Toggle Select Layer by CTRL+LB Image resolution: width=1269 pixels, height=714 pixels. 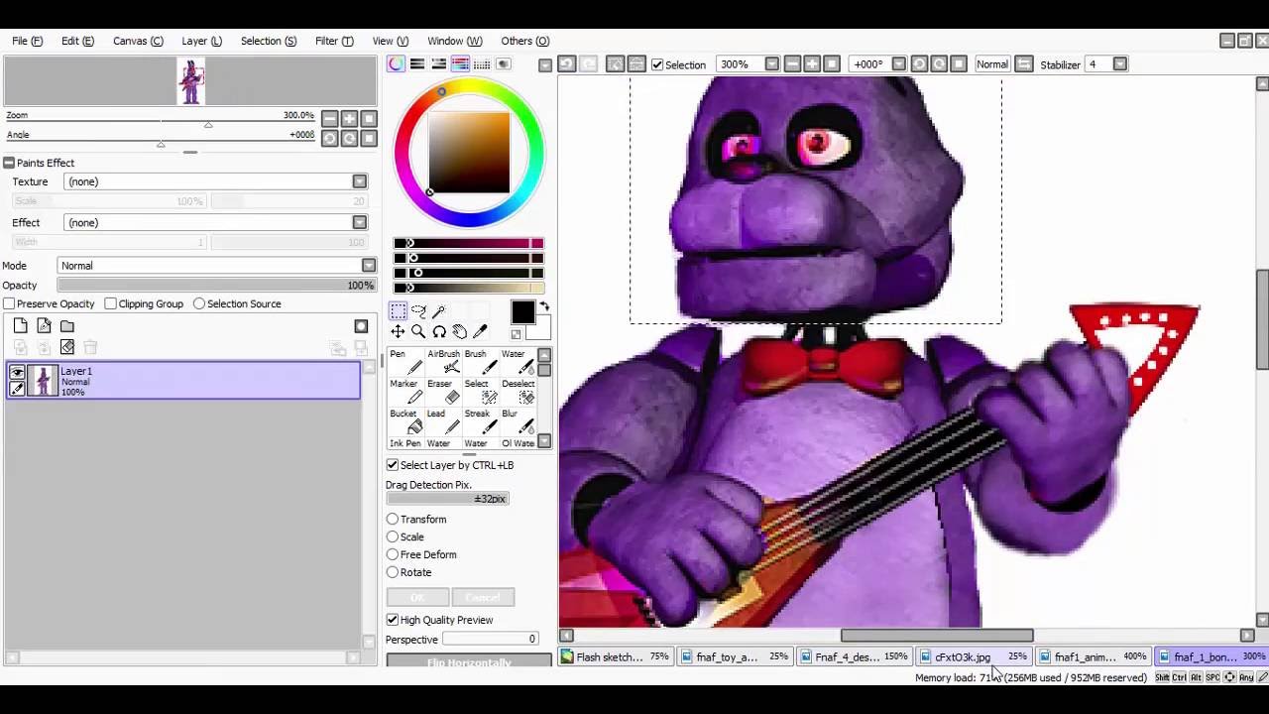click(393, 465)
